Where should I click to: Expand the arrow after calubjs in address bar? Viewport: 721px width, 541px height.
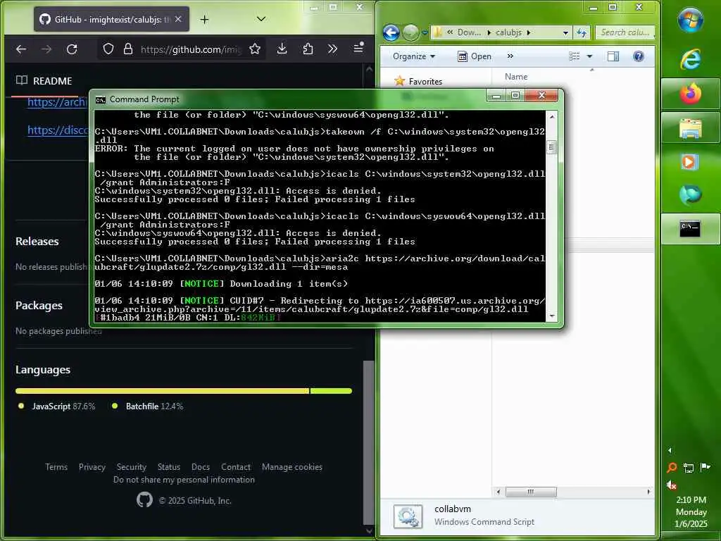click(529, 32)
